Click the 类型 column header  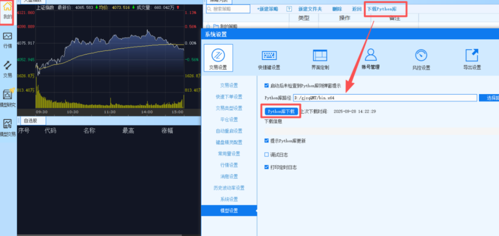304,18
